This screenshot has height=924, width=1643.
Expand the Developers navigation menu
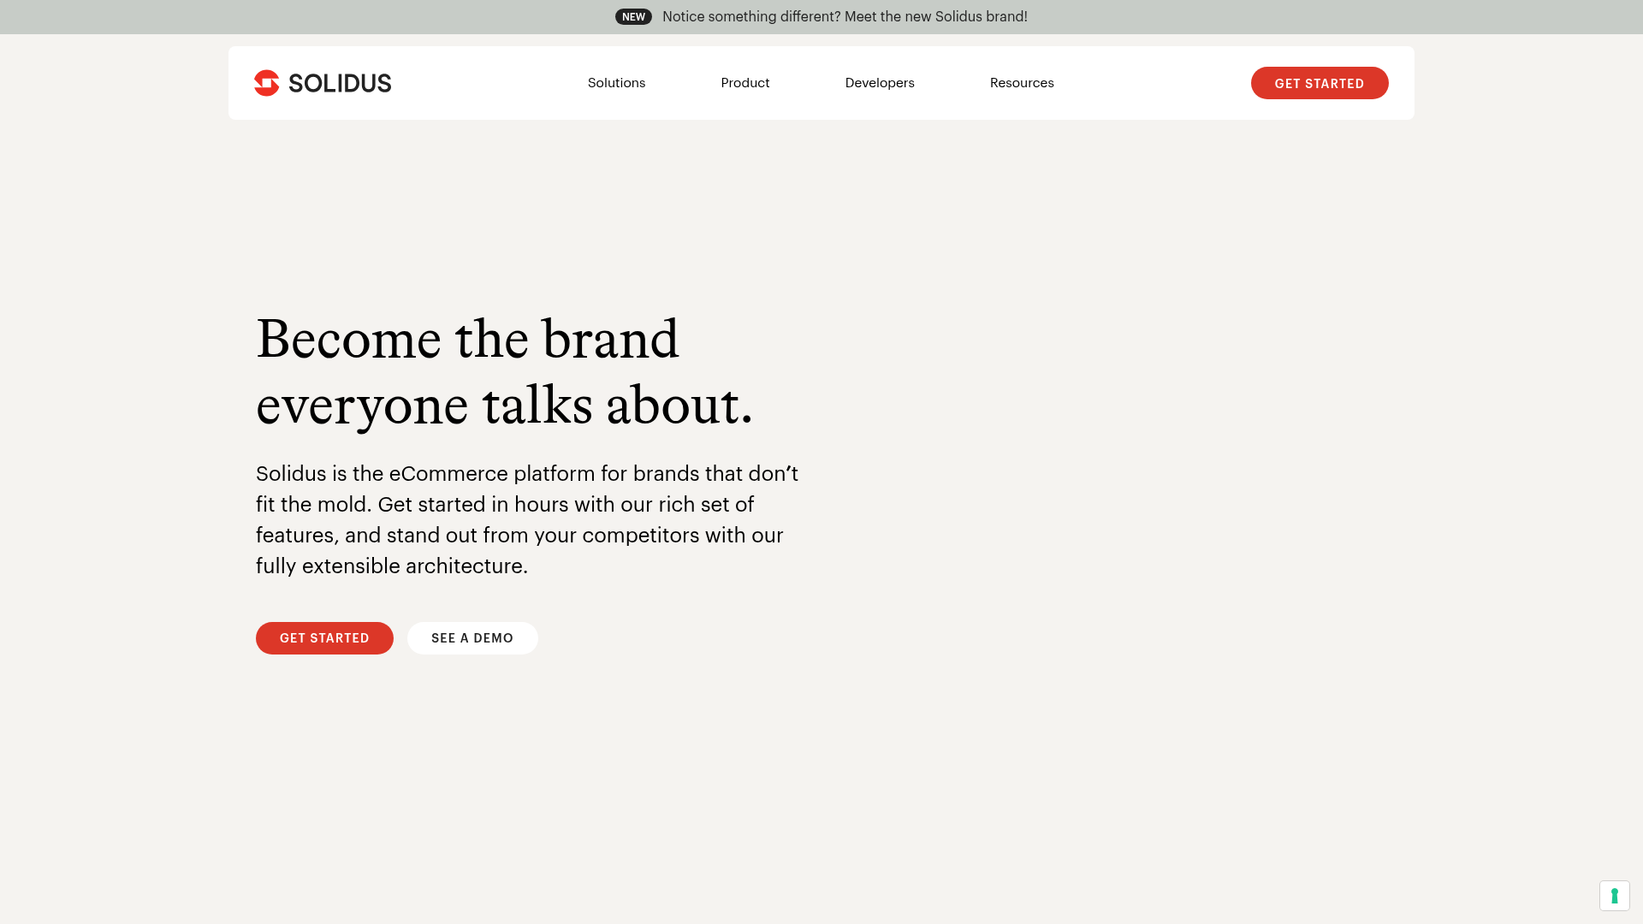pyautogui.click(x=879, y=83)
